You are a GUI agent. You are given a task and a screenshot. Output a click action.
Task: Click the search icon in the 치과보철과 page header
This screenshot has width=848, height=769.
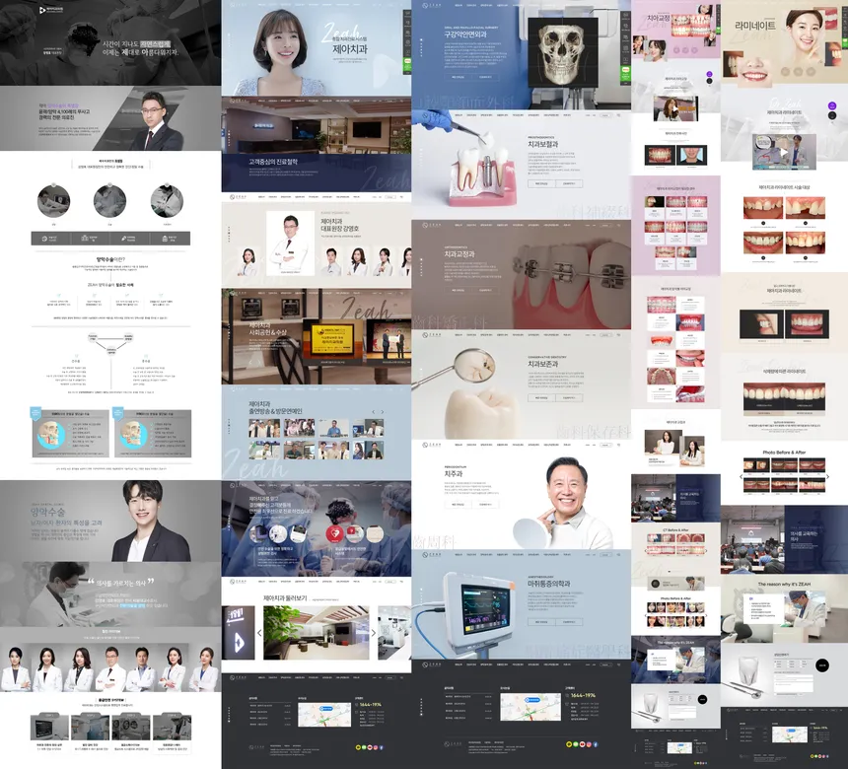click(618, 115)
